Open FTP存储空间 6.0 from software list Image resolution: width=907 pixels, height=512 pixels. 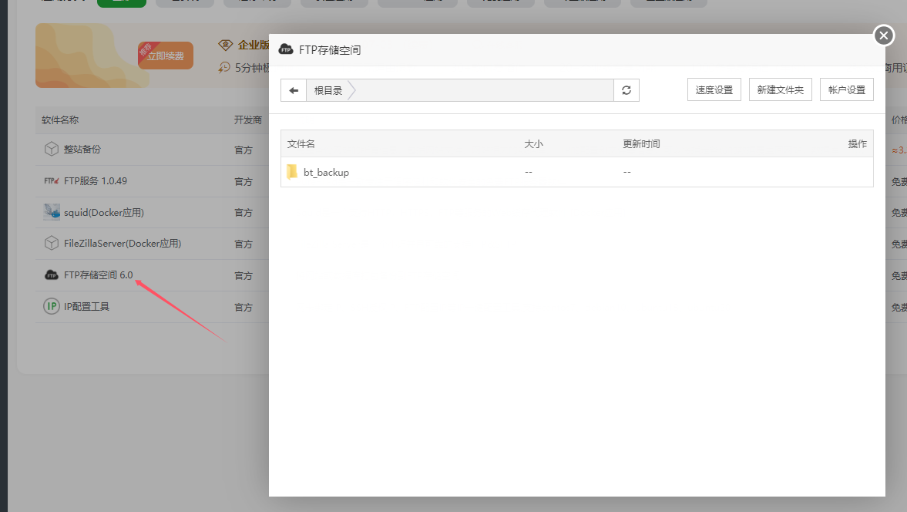98,275
